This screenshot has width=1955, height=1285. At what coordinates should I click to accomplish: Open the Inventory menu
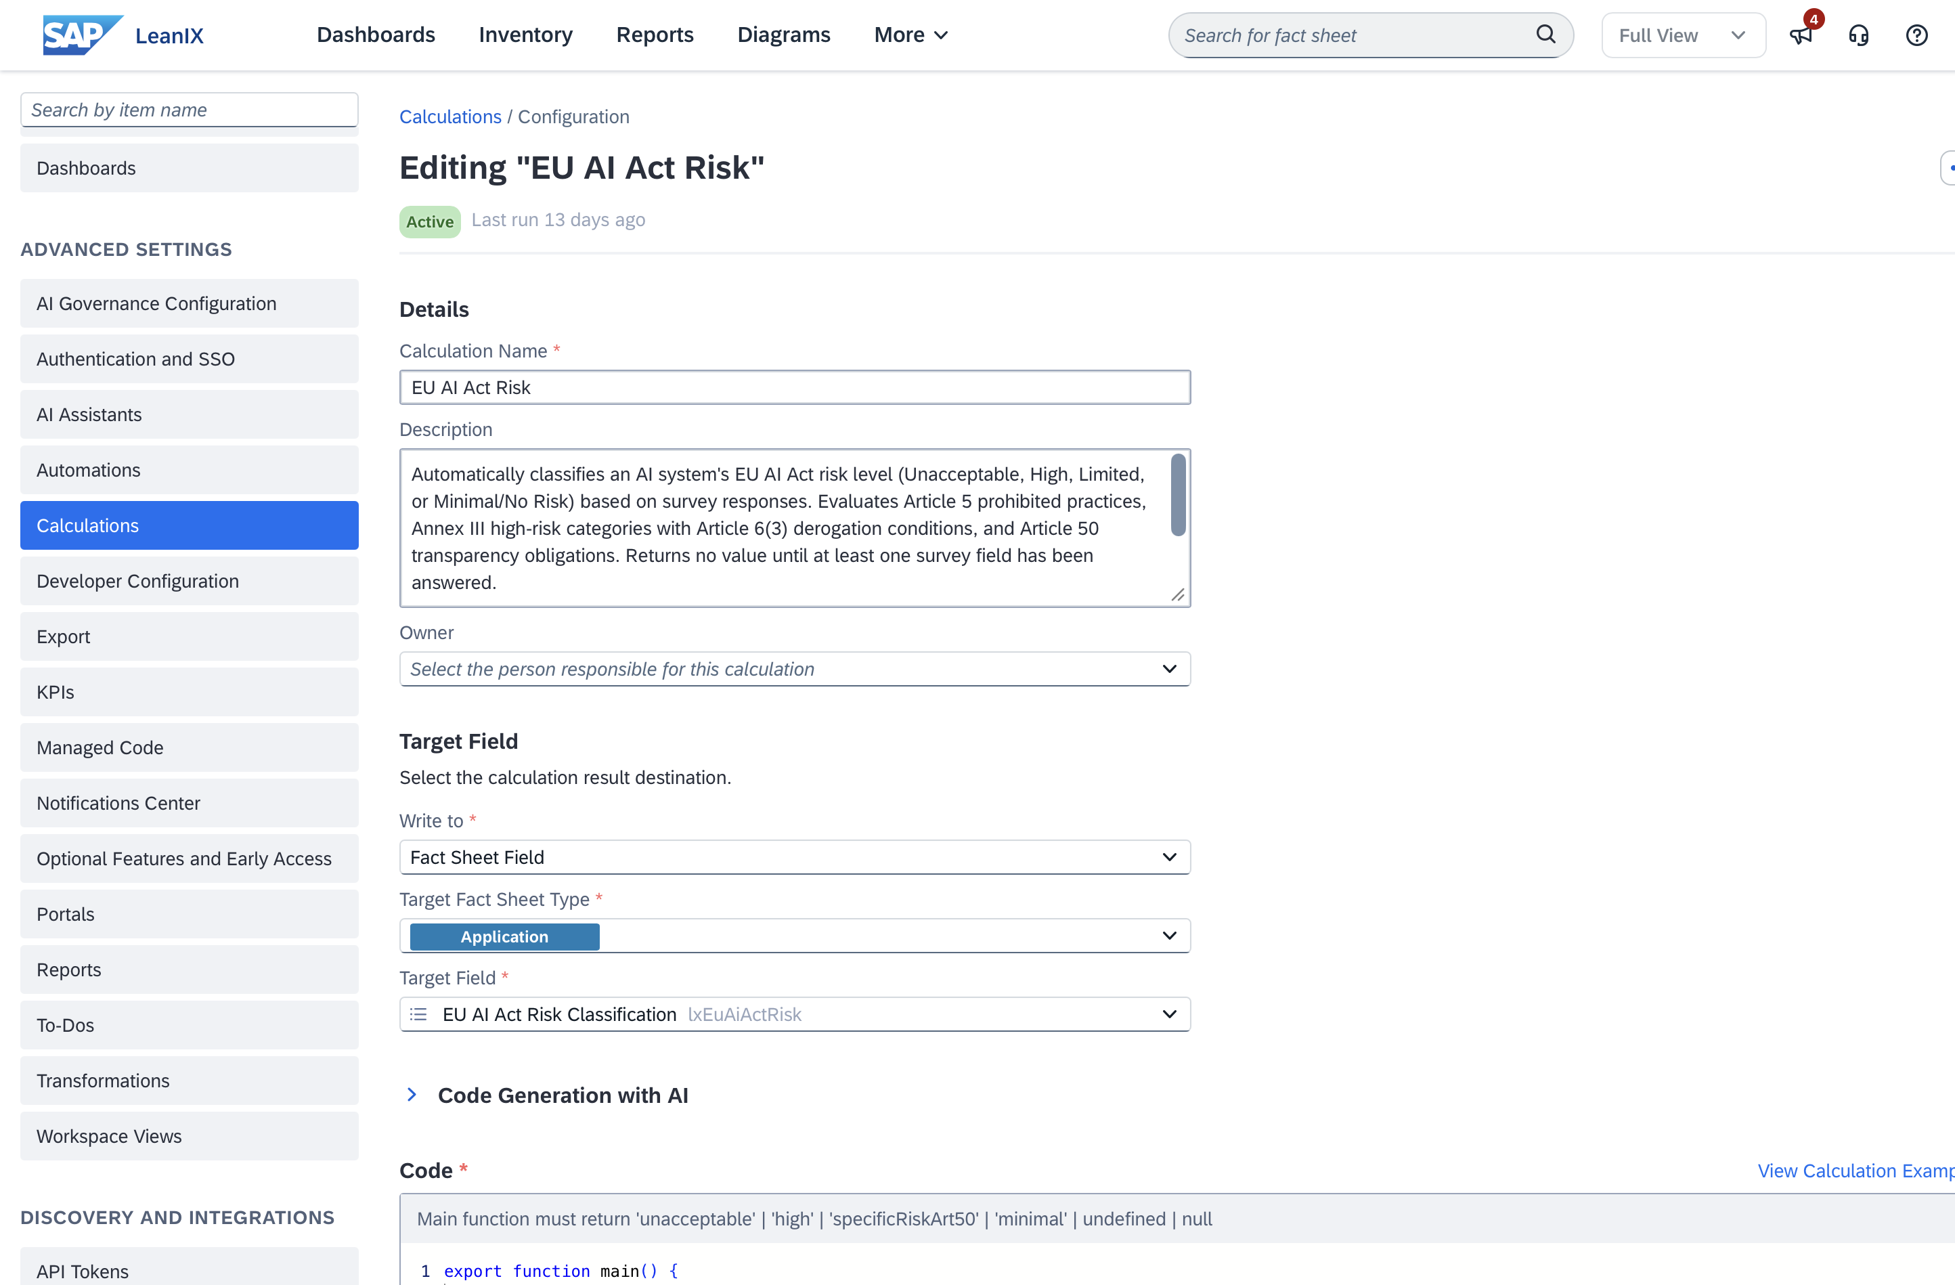[526, 35]
